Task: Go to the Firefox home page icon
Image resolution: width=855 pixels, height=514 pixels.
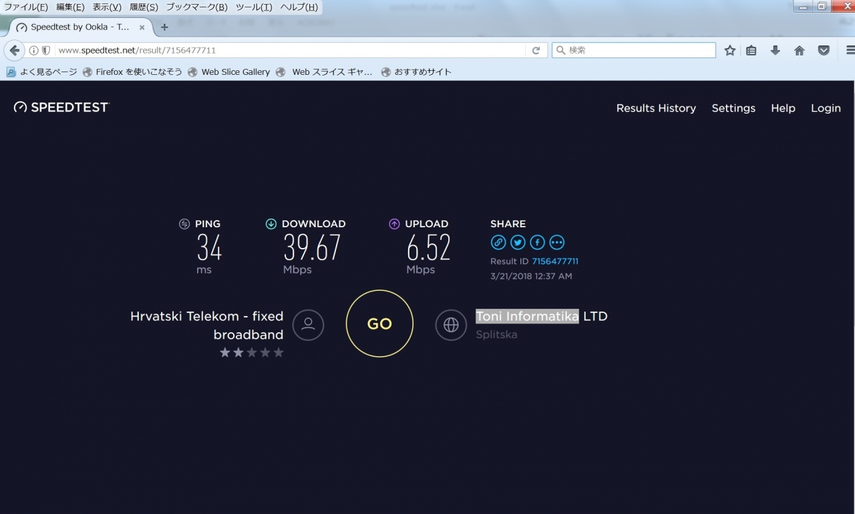Action: click(x=799, y=50)
